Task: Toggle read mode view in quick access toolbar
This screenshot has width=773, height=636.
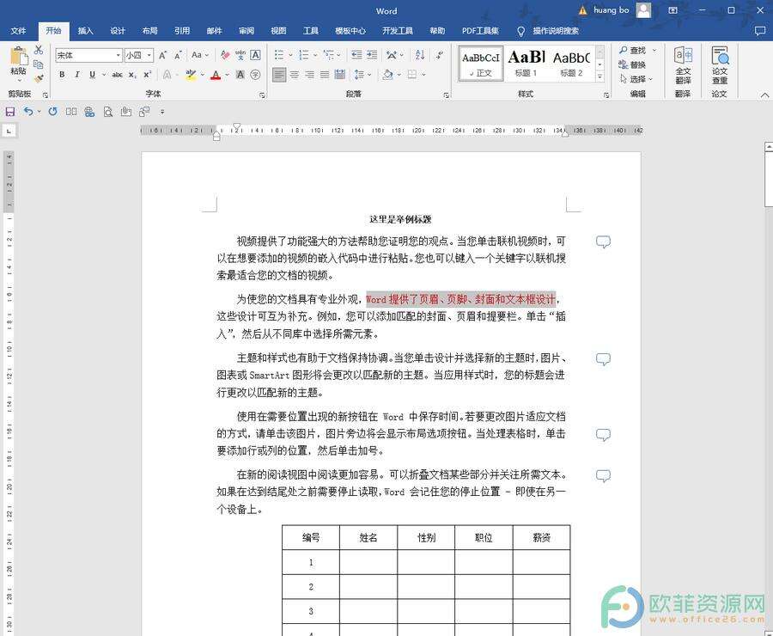Action: point(71,112)
